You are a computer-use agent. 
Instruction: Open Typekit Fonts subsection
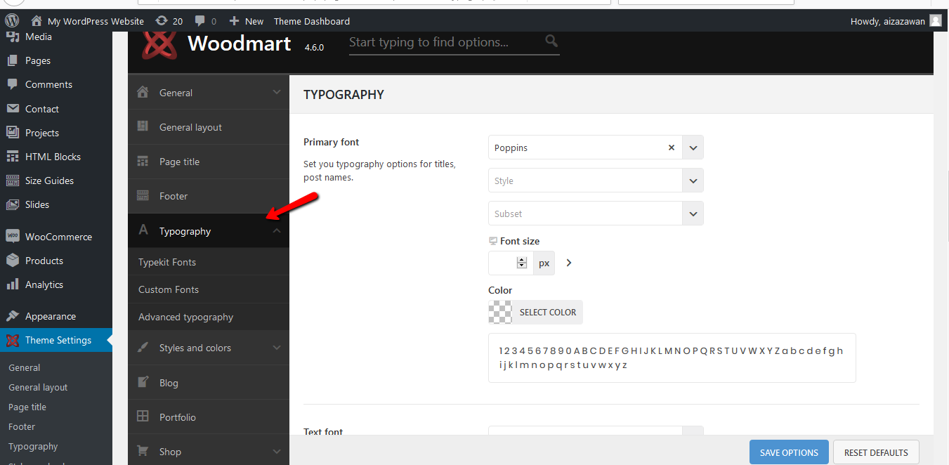point(209,262)
